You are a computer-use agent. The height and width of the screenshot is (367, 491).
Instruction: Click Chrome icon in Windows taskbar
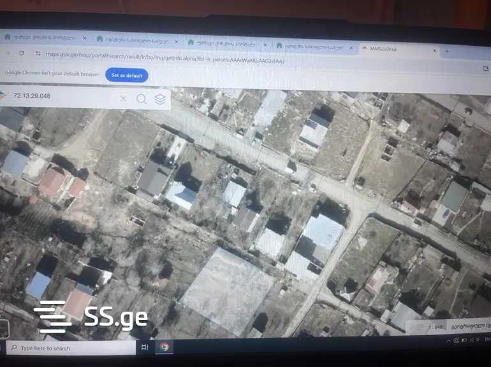(x=165, y=347)
